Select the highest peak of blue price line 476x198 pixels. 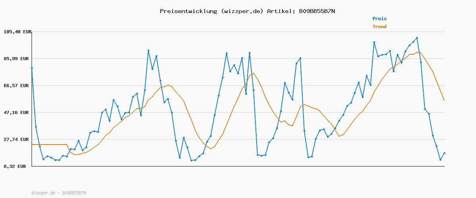click(x=417, y=38)
